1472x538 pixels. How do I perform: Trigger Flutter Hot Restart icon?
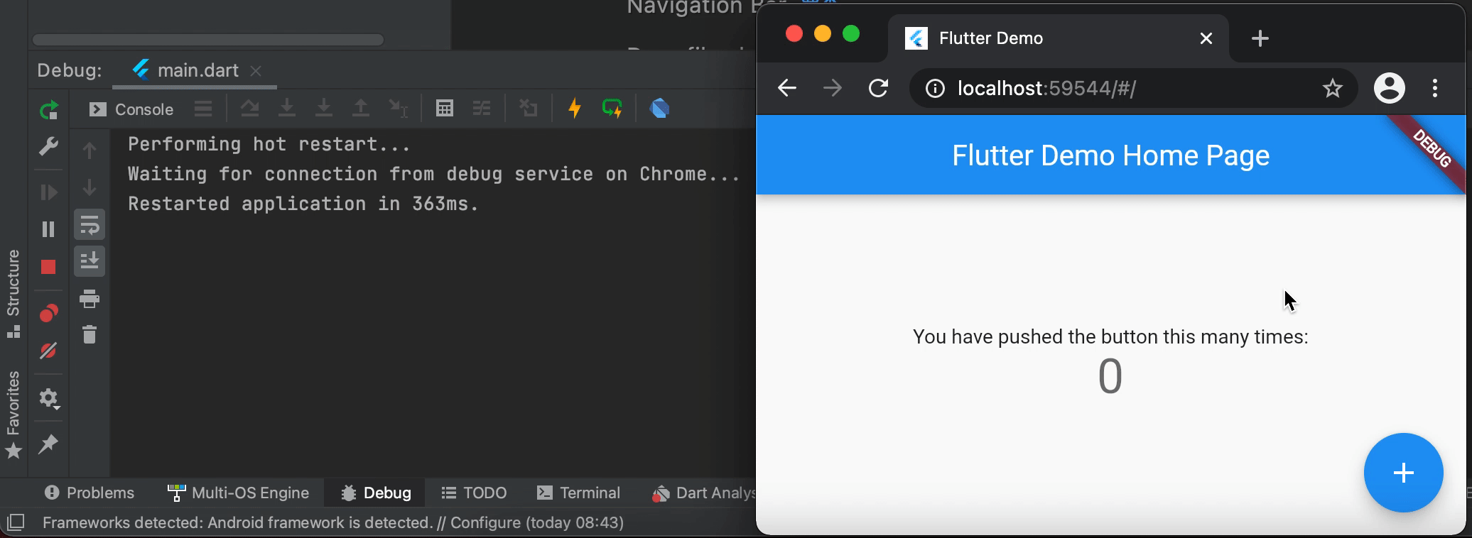(612, 109)
